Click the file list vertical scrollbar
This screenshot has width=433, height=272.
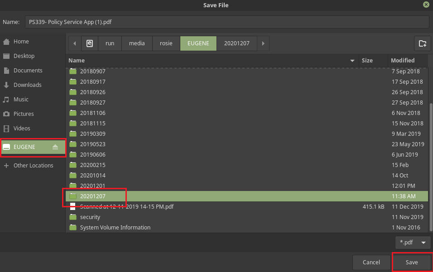tap(431, 149)
